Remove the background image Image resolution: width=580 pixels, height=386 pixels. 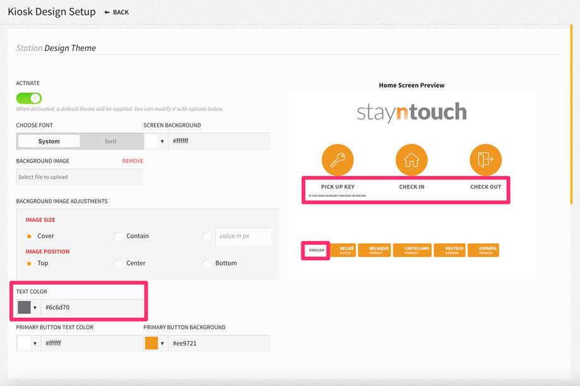point(133,161)
